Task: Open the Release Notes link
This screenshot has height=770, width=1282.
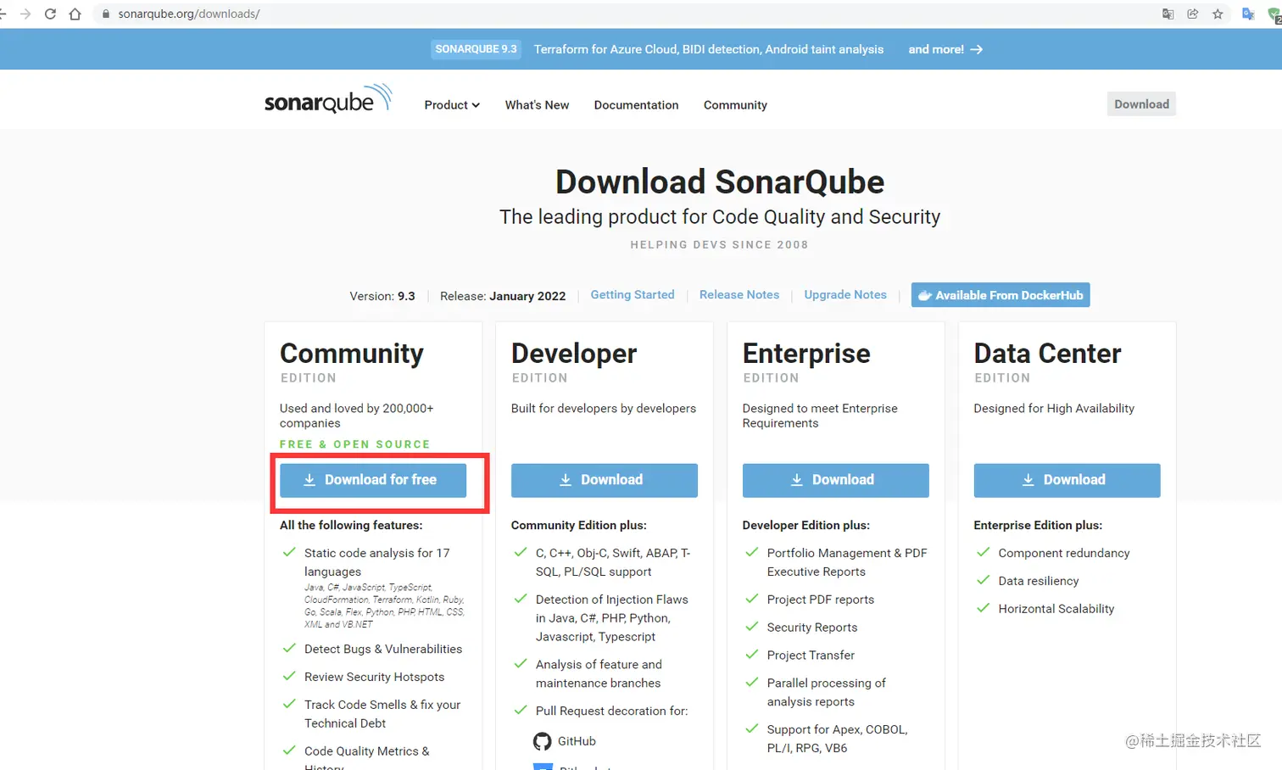Action: [x=739, y=294]
